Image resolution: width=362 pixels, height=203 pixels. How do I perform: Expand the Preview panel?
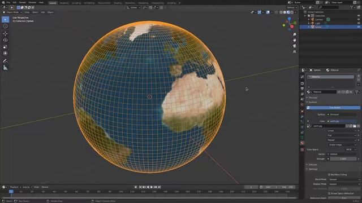tap(313, 98)
